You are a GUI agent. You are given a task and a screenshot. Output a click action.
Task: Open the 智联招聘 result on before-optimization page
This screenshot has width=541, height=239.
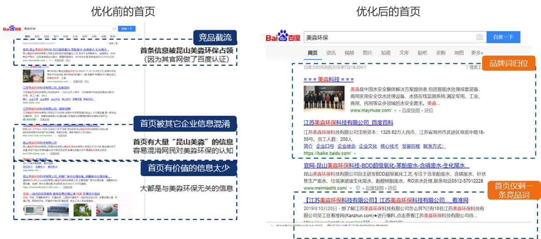(47, 108)
